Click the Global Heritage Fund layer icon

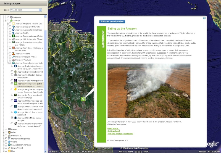coord(15,81)
